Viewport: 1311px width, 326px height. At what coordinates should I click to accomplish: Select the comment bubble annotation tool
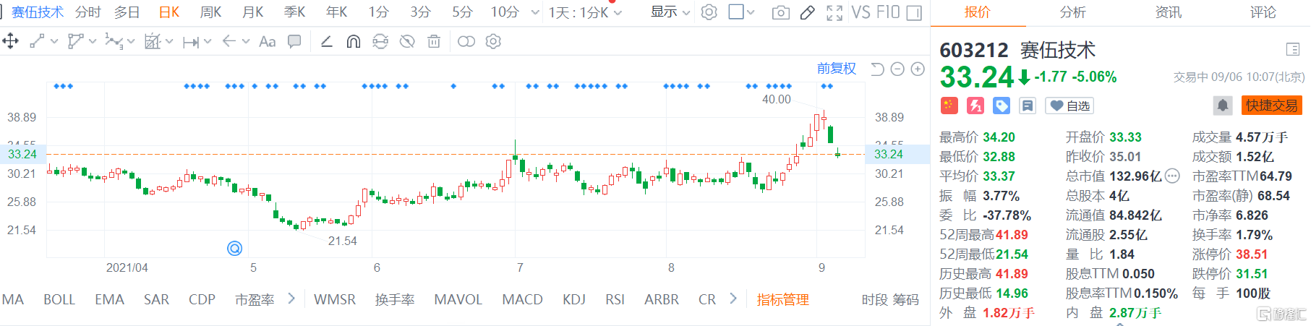click(294, 41)
